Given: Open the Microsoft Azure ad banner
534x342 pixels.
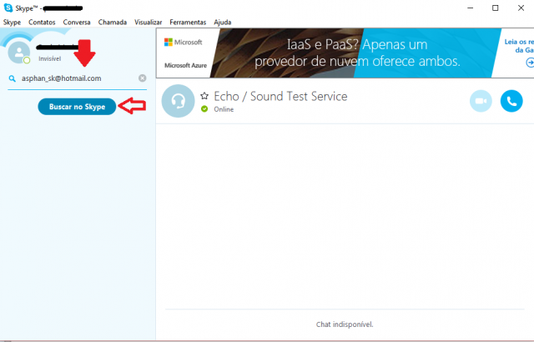Looking at the screenshot, I should click(x=345, y=53).
